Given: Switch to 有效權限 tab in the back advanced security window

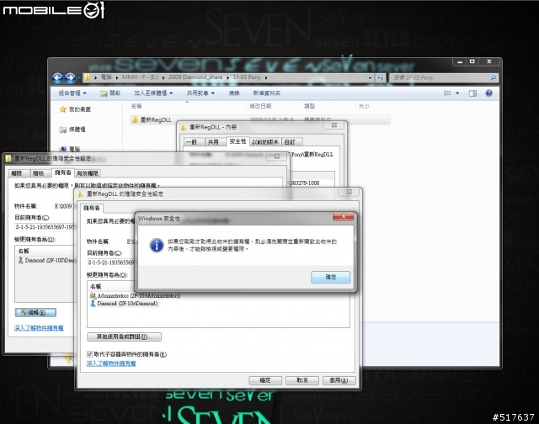Looking at the screenshot, I should [88, 173].
